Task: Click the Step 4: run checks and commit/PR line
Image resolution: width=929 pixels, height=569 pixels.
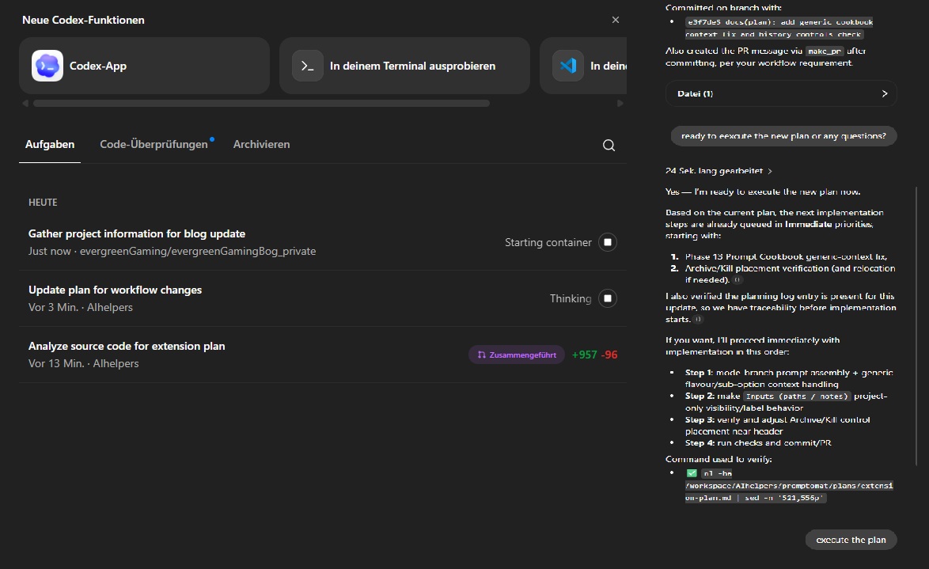Action: coord(758,442)
